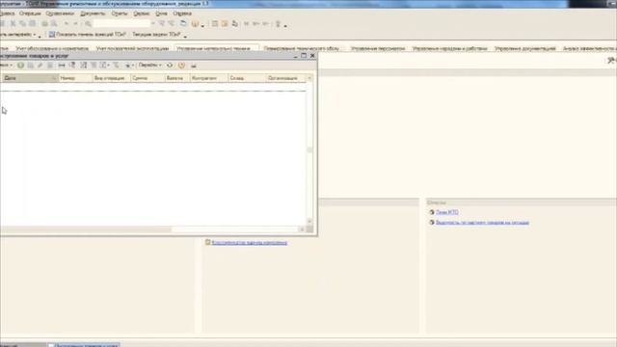Click the Номер column header

[75, 78]
